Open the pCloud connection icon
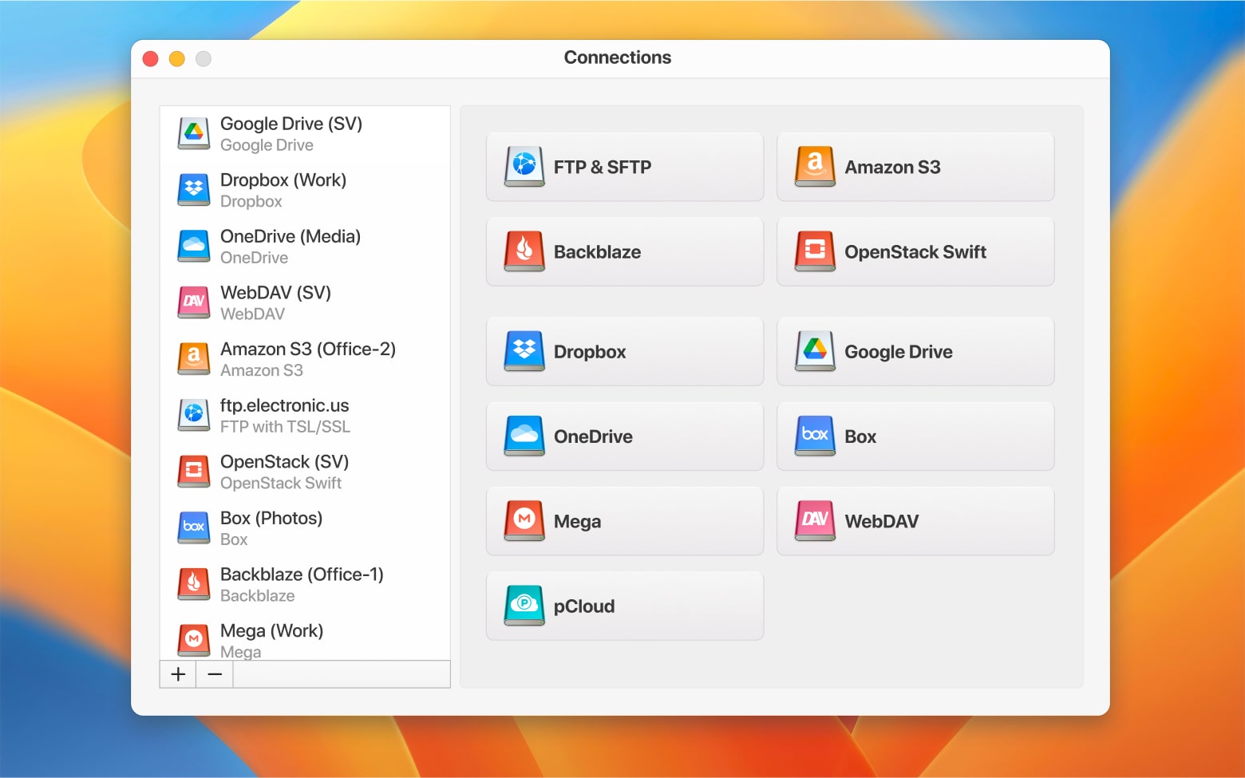Viewport: 1245px width, 778px height. point(523,606)
